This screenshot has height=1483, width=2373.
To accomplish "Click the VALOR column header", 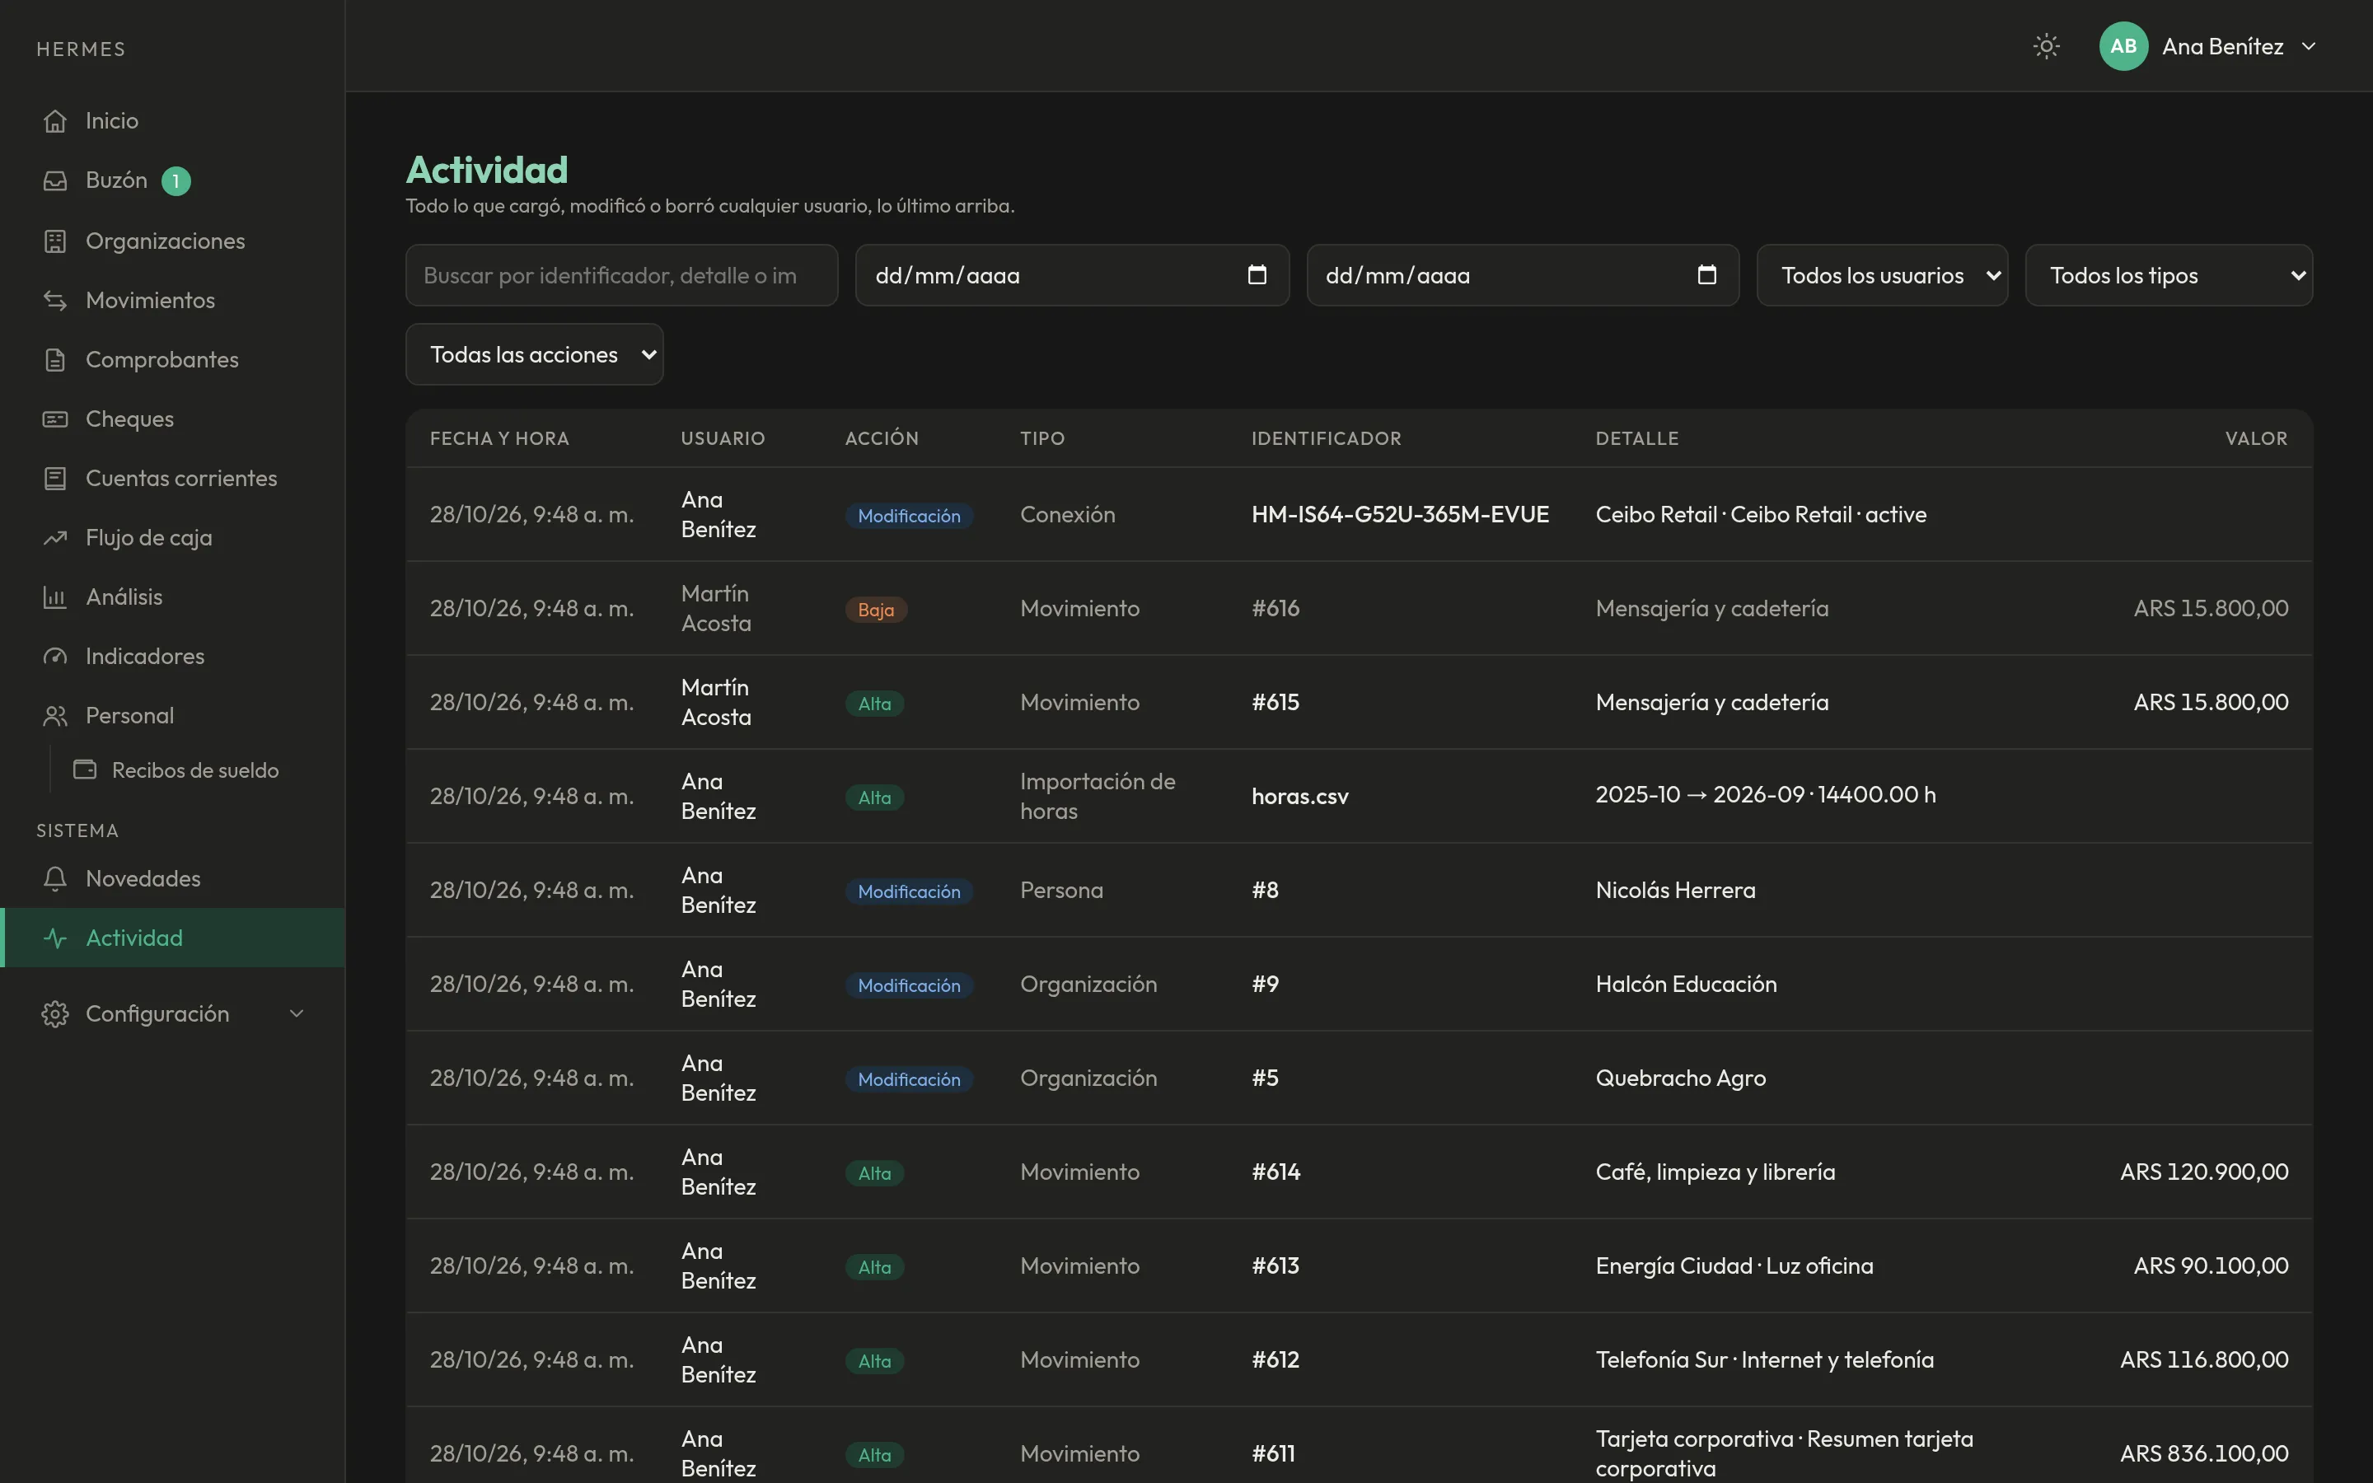I will [2256, 438].
